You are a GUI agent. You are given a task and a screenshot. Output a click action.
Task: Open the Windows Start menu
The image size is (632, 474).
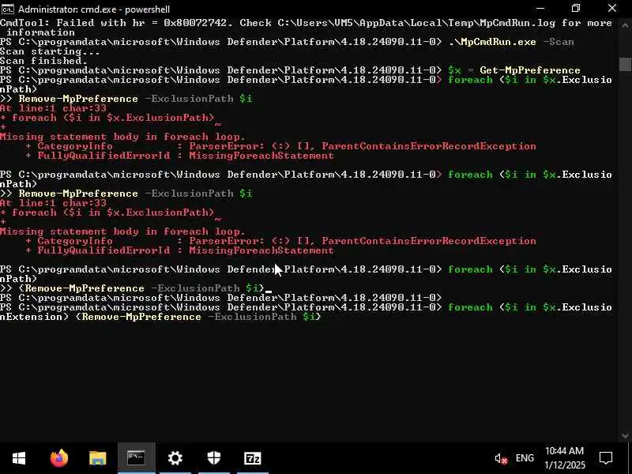[x=19, y=458]
